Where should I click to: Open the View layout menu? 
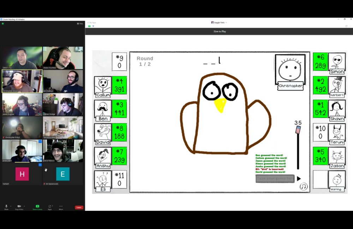[x=80, y=24]
